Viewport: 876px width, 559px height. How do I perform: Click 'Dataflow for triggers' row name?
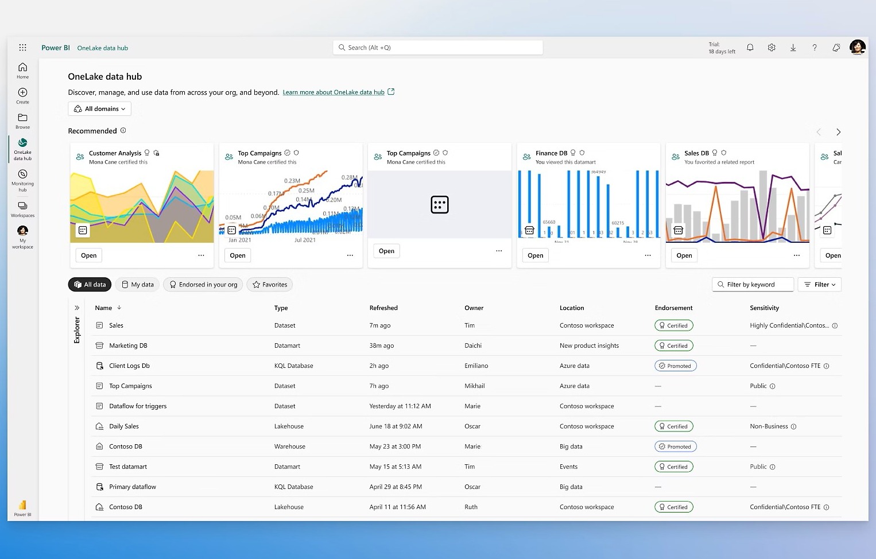click(138, 406)
